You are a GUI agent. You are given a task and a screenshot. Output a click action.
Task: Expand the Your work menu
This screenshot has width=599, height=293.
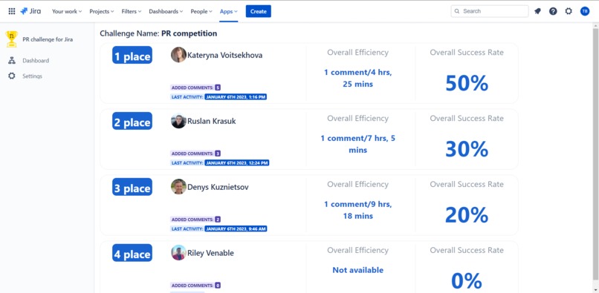point(67,11)
